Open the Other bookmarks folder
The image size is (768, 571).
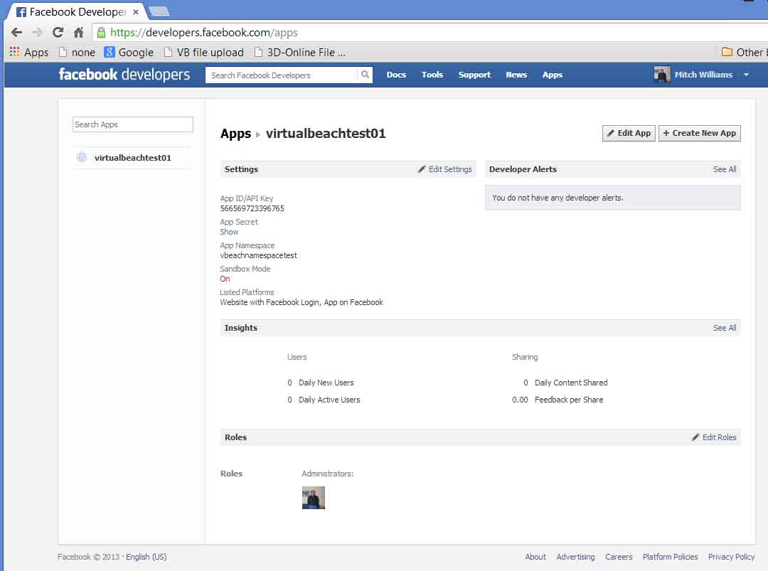point(742,52)
